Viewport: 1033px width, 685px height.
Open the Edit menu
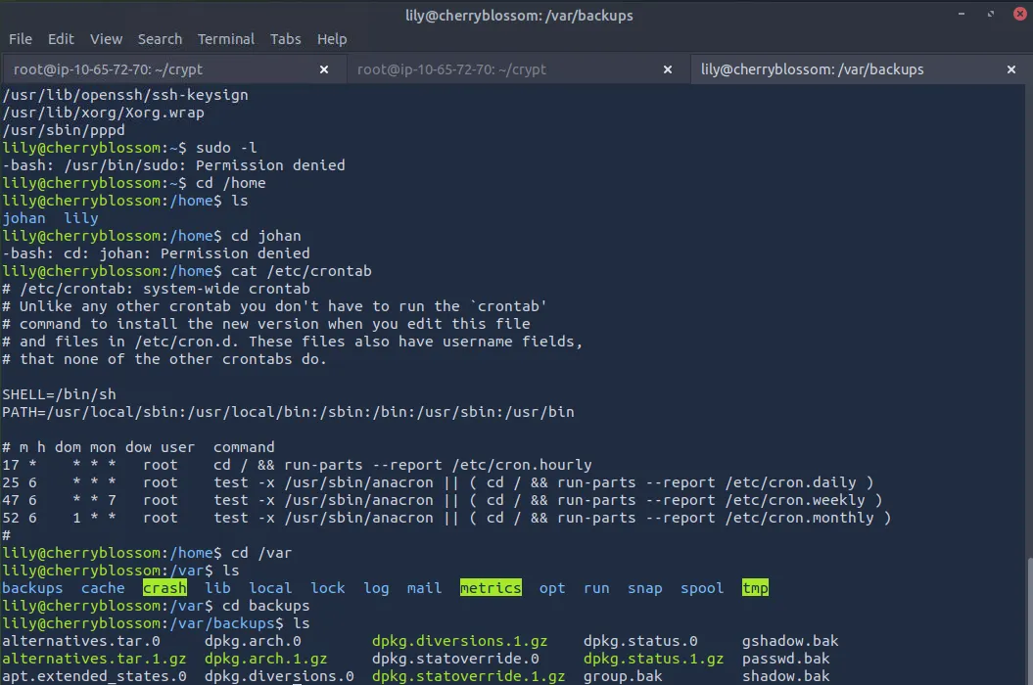61,39
